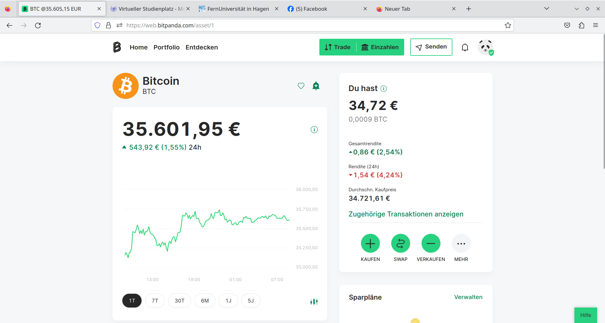This screenshot has width=605, height=323.
Task: Go to the Portfolio page
Action: (166, 47)
